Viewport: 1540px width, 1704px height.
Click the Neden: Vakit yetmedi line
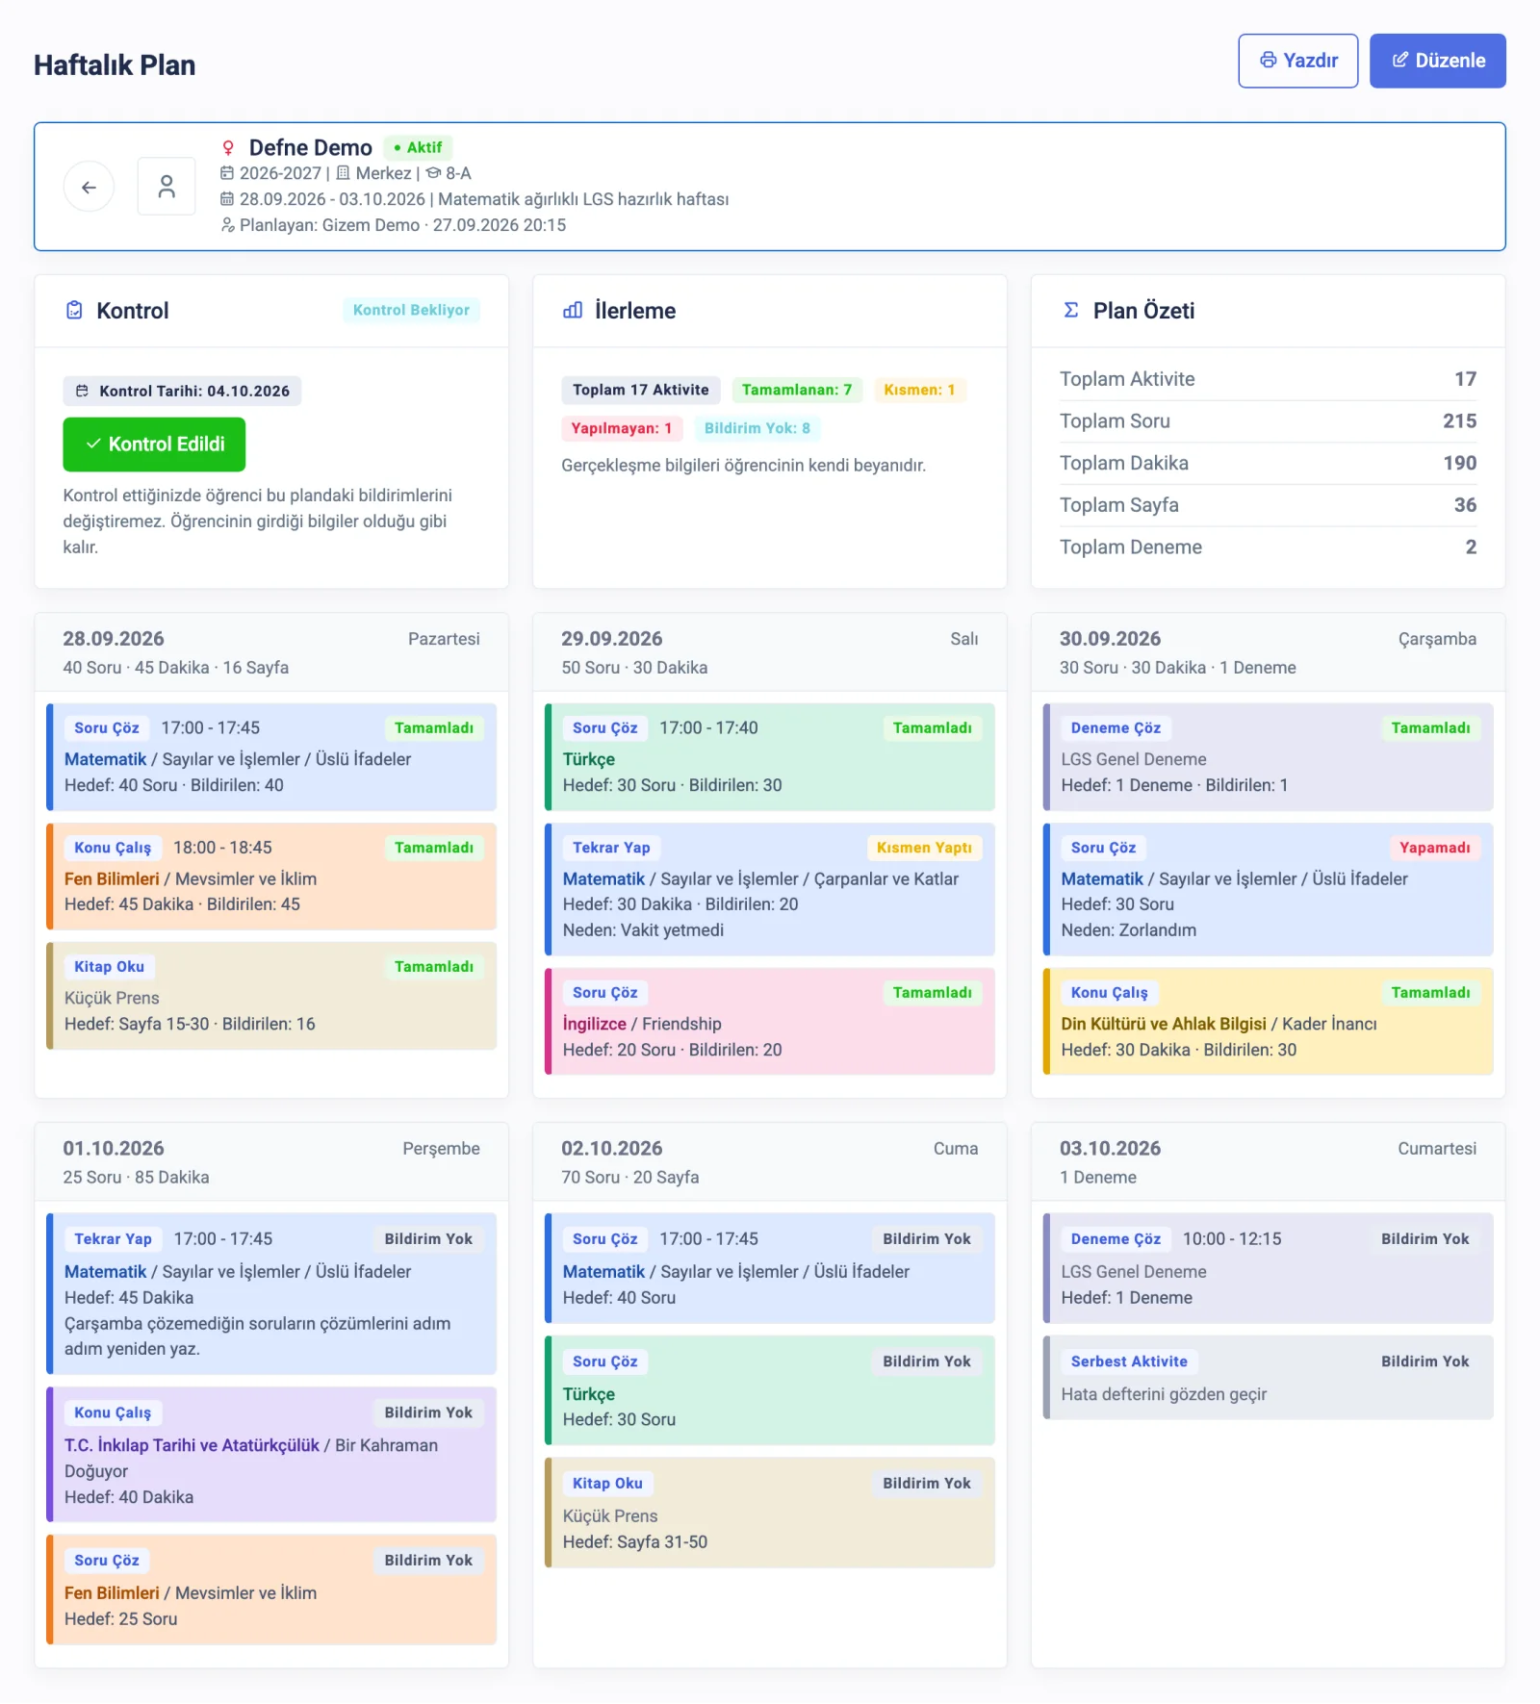tap(643, 930)
